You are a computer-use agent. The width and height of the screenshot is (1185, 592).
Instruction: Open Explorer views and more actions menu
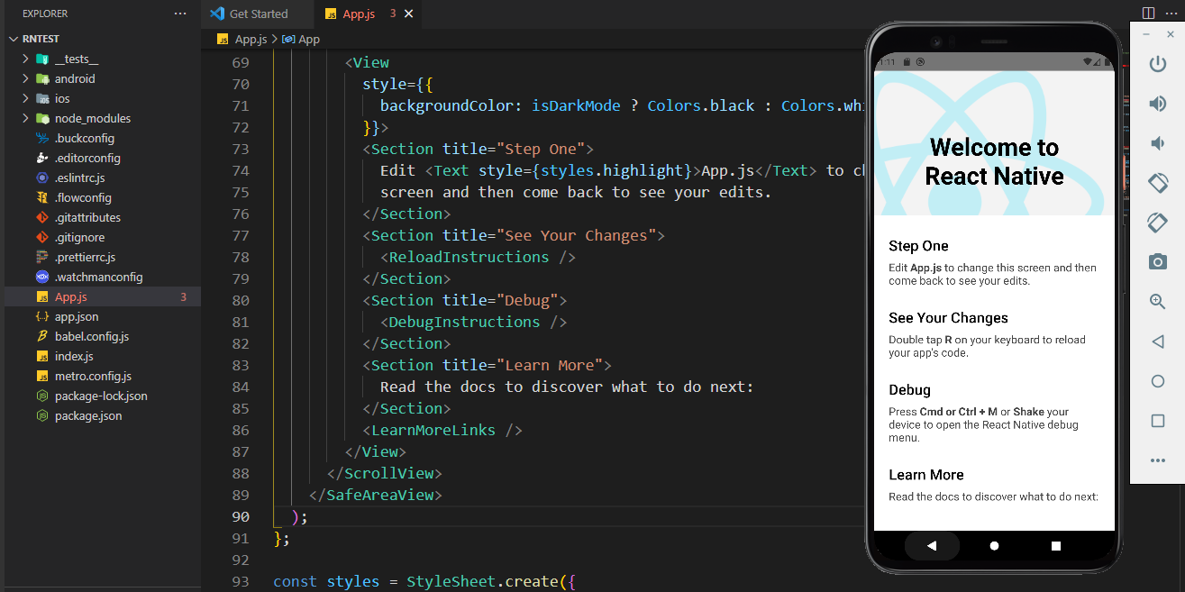(180, 14)
